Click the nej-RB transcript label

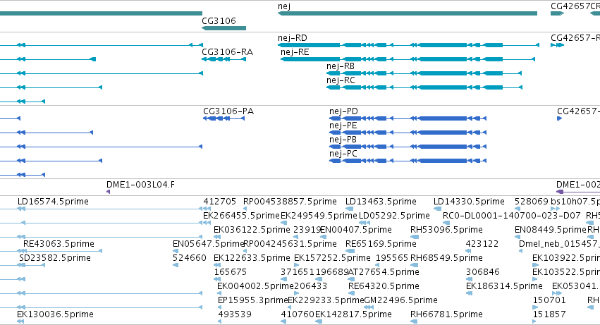pyautogui.click(x=340, y=66)
